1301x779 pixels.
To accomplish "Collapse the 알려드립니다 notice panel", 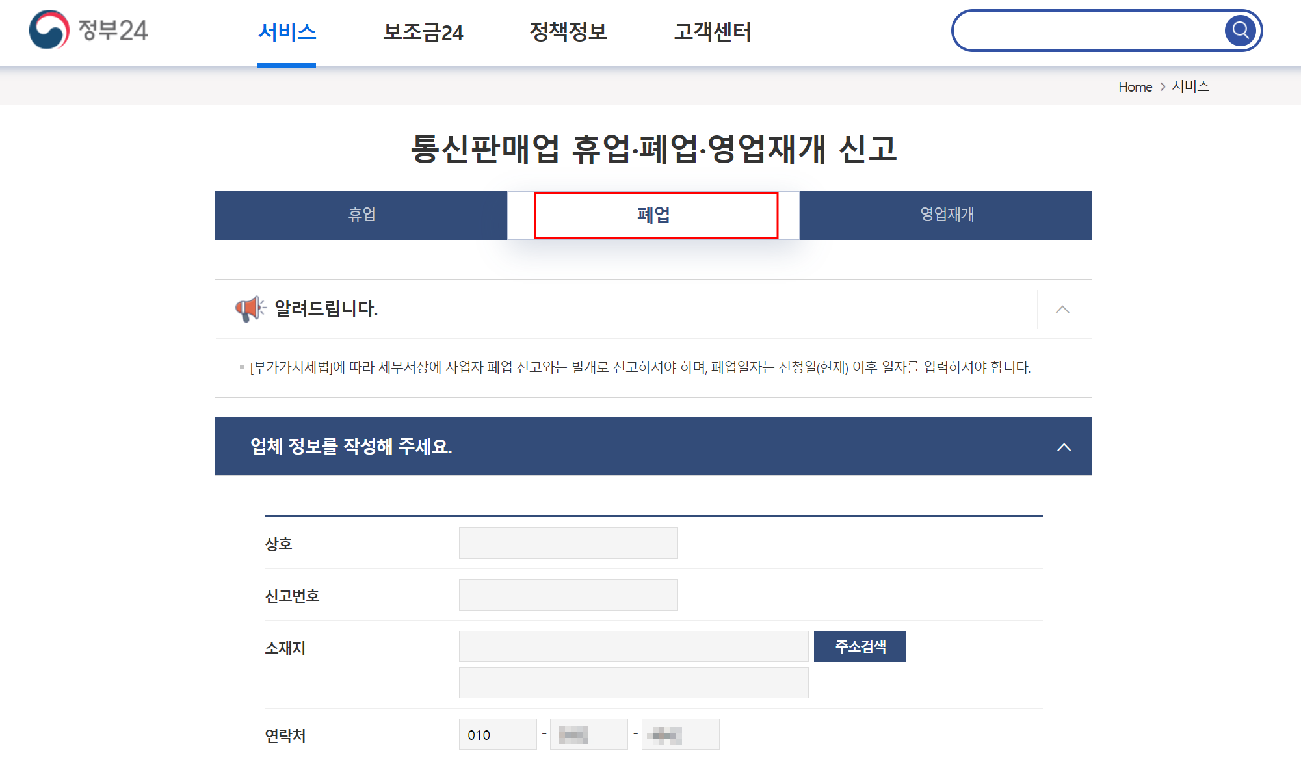I will (1062, 310).
